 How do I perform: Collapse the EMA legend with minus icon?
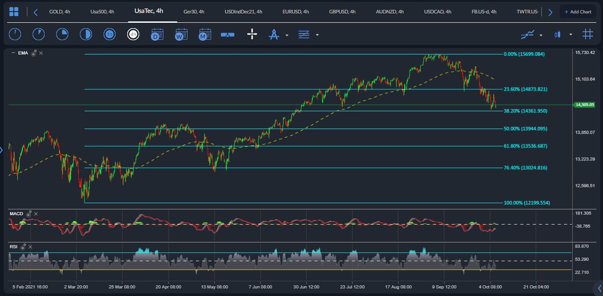click(x=13, y=53)
